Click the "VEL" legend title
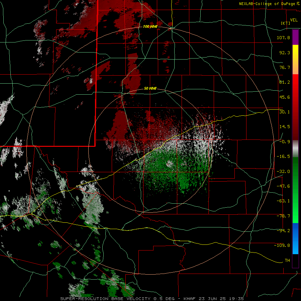Screen dimensions: 301x301 pyautogui.click(x=294, y=20)
